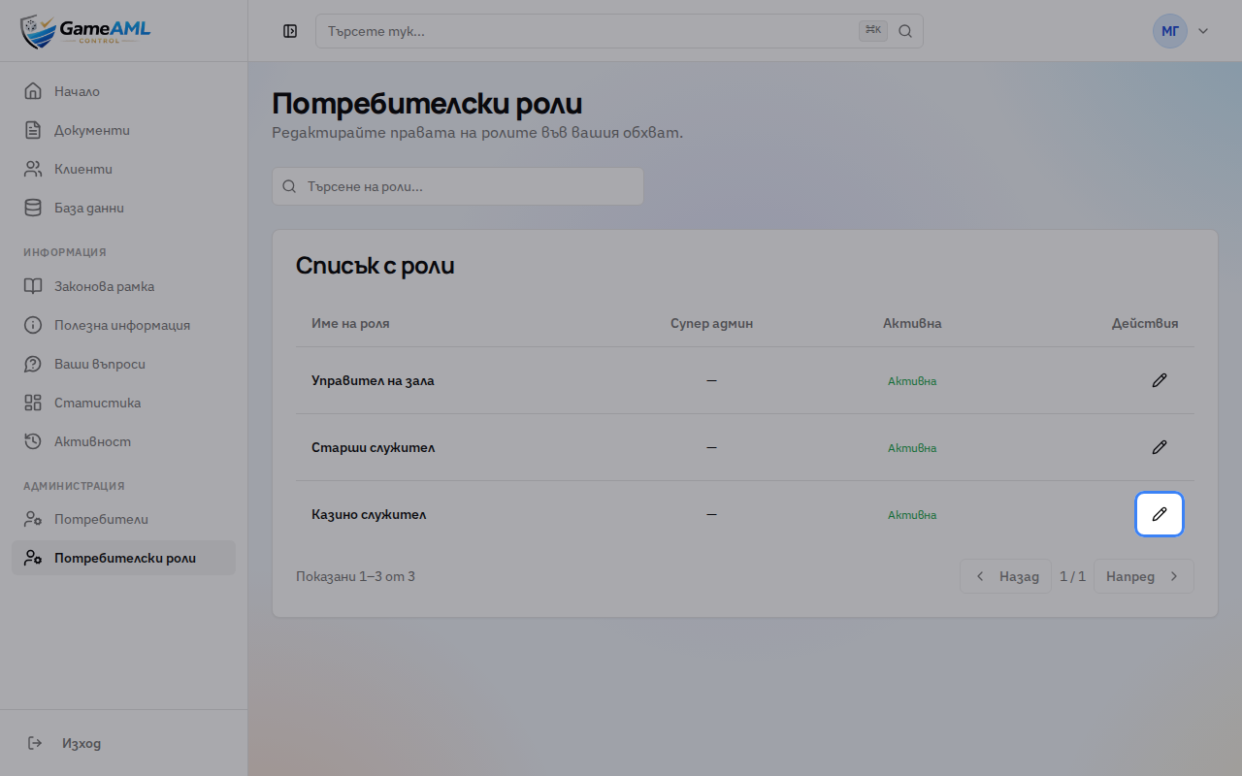Screen dimensions: 1242x776
Task: Click the Изход logout icon
Action: click(x=35, y=743)
